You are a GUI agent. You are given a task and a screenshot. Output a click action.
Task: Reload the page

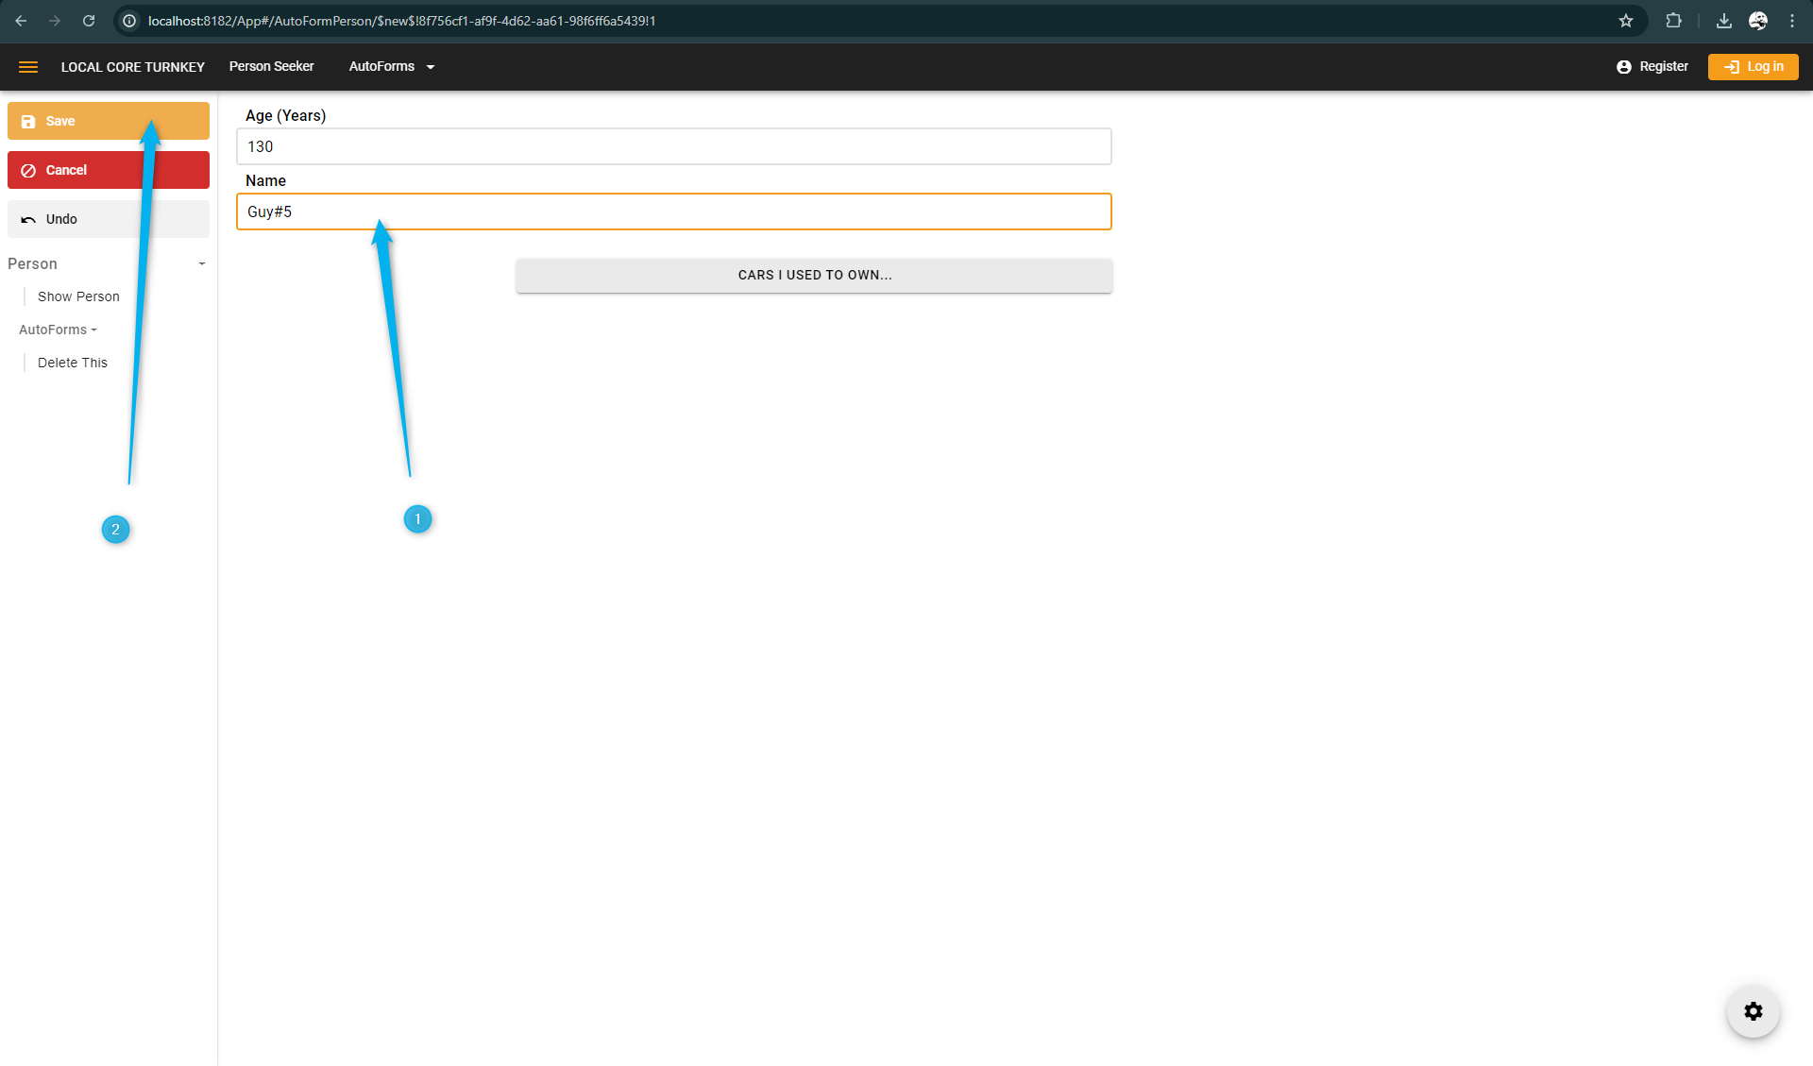[89, 21]
